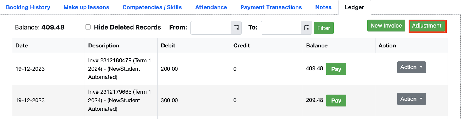
Task: Click the Description column header
Action: [103, 45]
